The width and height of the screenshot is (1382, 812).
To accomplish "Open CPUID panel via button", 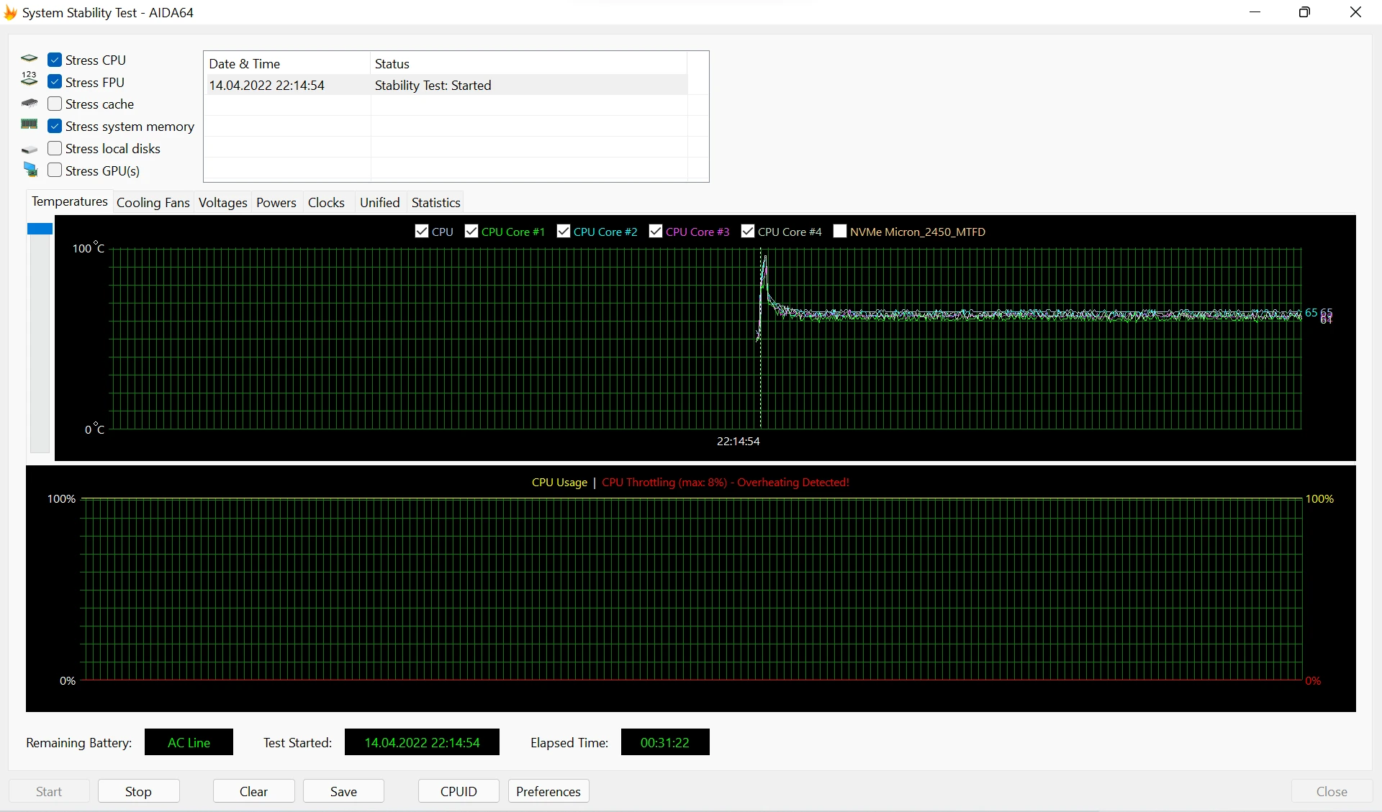I will pos(459,791).
